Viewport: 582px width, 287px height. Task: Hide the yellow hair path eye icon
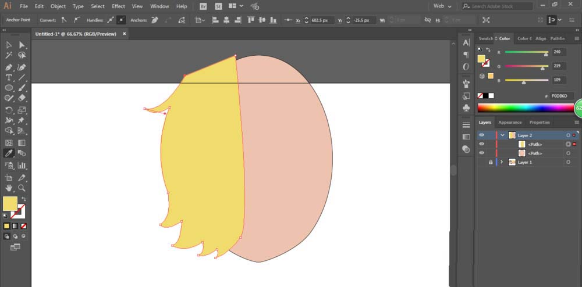[x=482, y=144]
